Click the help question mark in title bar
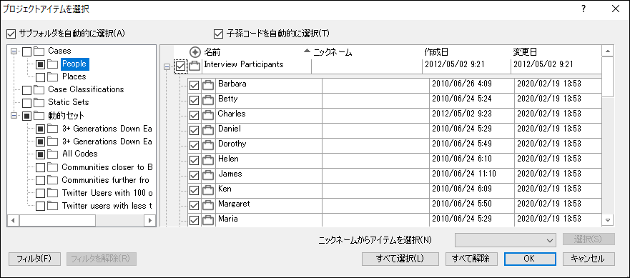The image size is (630, 278). tap(584, 9)
